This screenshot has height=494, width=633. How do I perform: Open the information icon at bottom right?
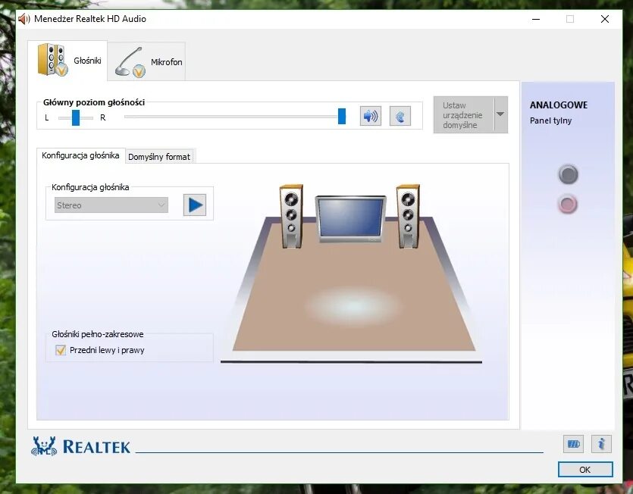pos(601,444)
